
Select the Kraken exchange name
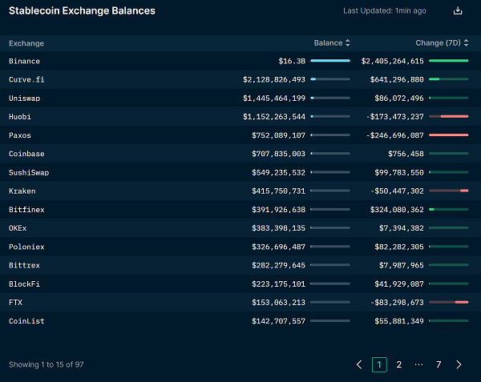[22, 191]
